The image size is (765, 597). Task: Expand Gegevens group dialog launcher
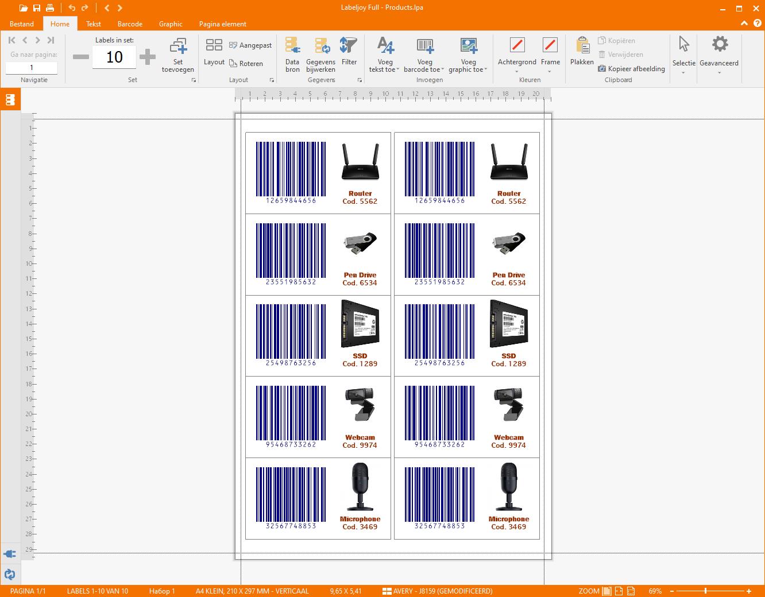[360, 80]
